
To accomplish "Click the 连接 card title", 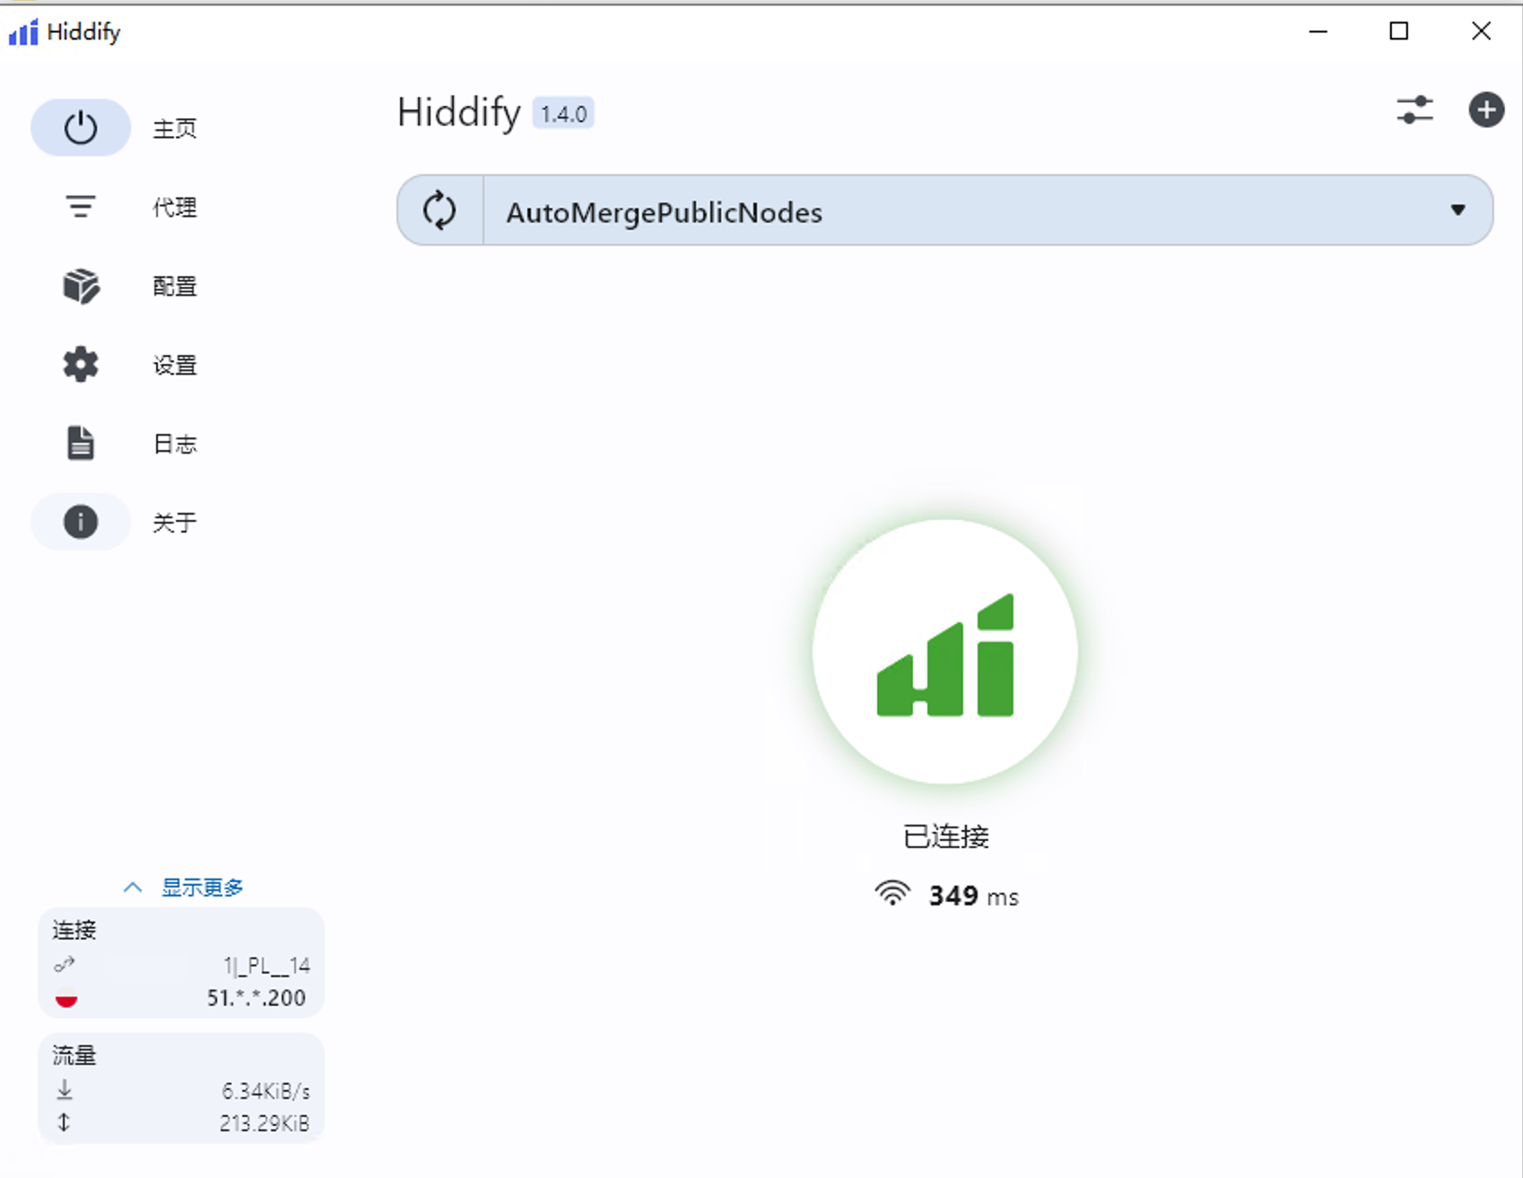I will [74, 930].
